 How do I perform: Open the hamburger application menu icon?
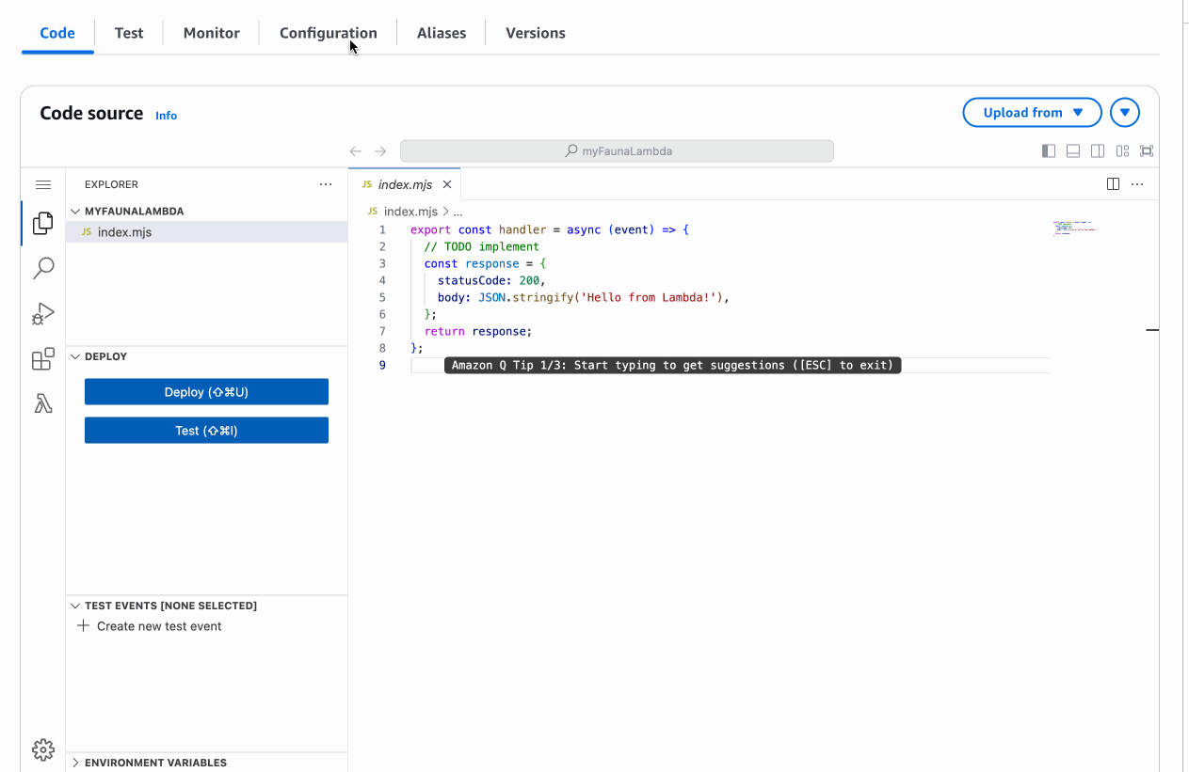43,185
